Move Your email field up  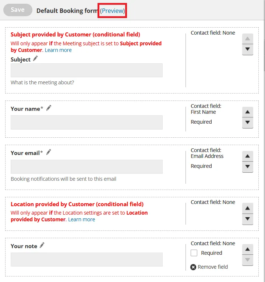point(248,156)
